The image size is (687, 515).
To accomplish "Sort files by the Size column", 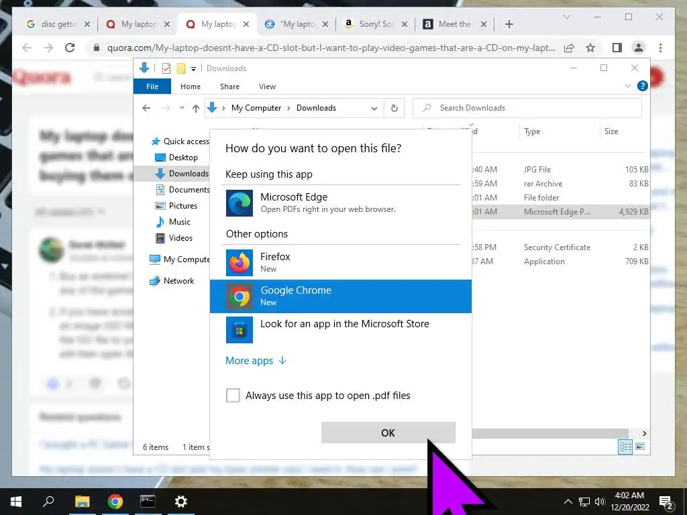I will point(611,131).
